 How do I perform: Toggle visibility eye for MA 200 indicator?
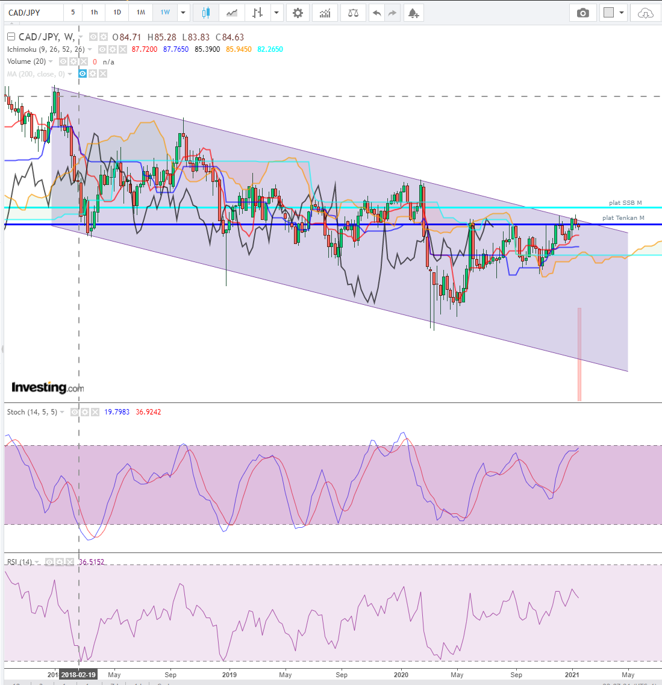83,74
